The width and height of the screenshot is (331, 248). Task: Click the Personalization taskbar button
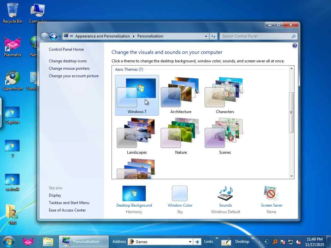tap(84, 242)
